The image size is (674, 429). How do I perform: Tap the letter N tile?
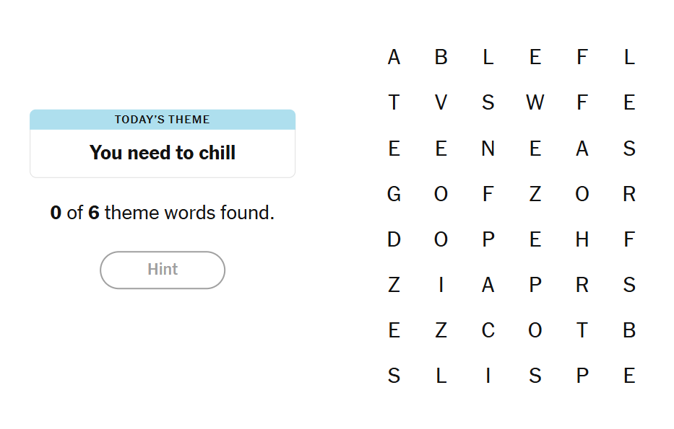[x=488, y=149]
